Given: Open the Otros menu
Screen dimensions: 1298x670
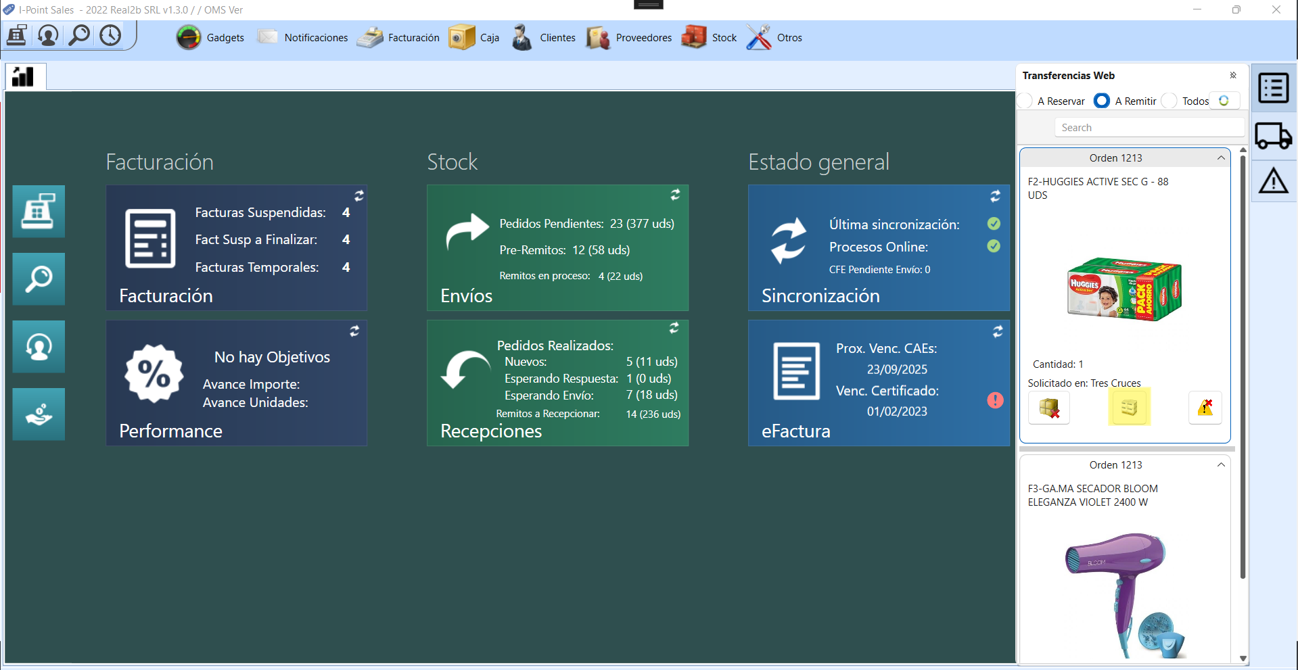Looking at the screenshot, I should 774,38.
